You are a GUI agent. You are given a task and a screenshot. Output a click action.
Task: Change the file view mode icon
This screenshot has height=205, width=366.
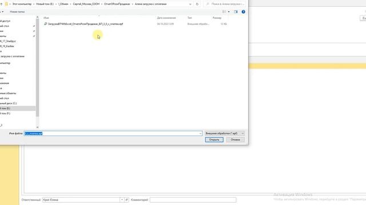[x=224, y=11]
